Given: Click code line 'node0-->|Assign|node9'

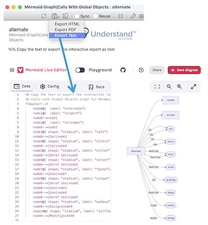Looking at the screenshot, I should point(53,207).
